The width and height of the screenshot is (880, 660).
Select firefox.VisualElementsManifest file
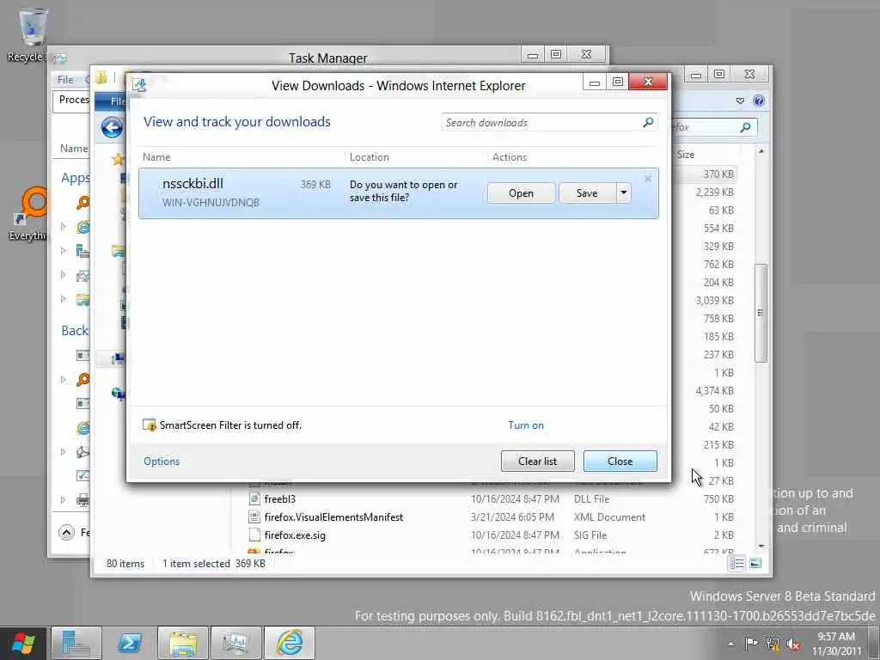point(333,516)
